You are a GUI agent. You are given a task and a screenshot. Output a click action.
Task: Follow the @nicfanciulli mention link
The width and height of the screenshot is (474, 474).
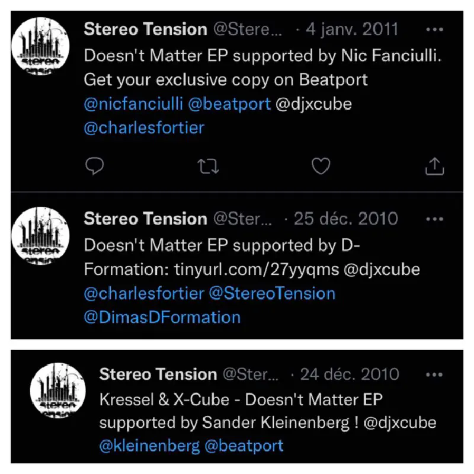pos(133,104)
